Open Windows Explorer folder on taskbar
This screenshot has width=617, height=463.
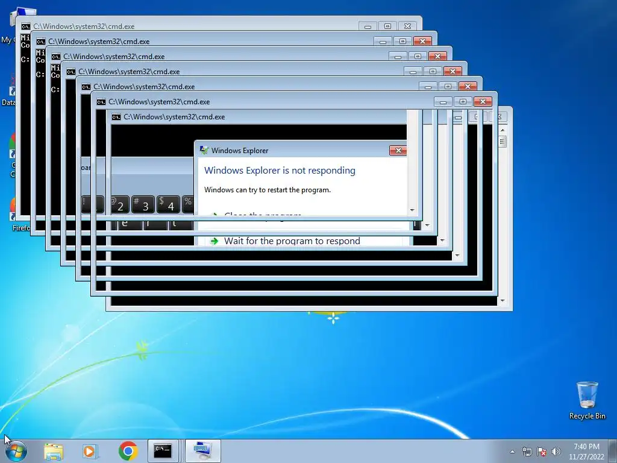tap(54, 451)
